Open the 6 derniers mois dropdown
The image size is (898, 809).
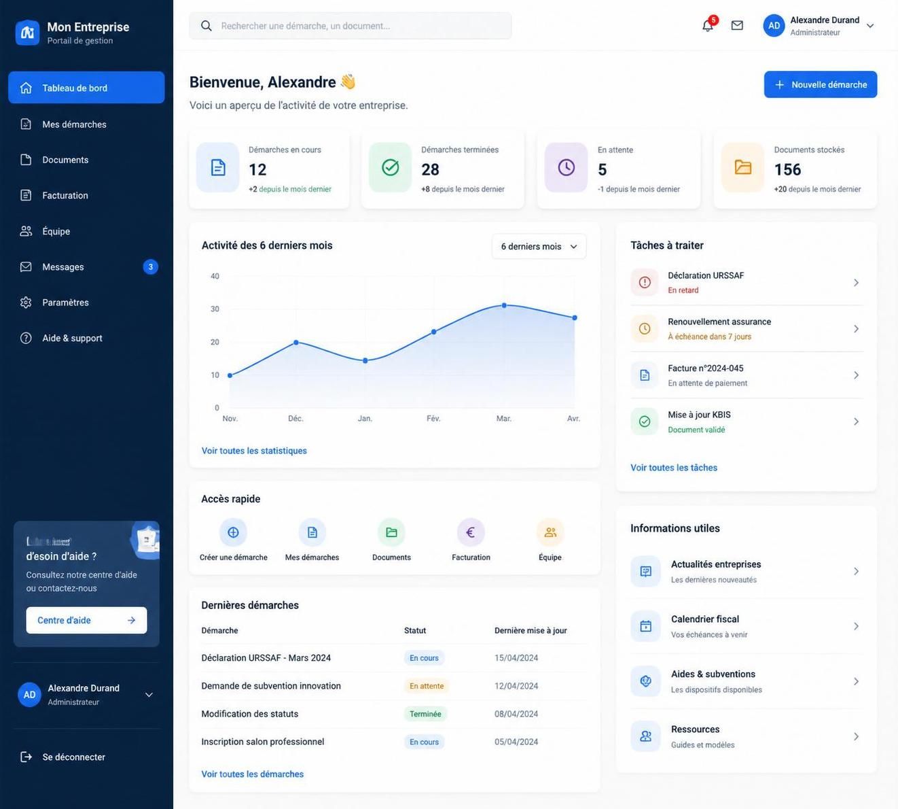click(x=539, y=246)
